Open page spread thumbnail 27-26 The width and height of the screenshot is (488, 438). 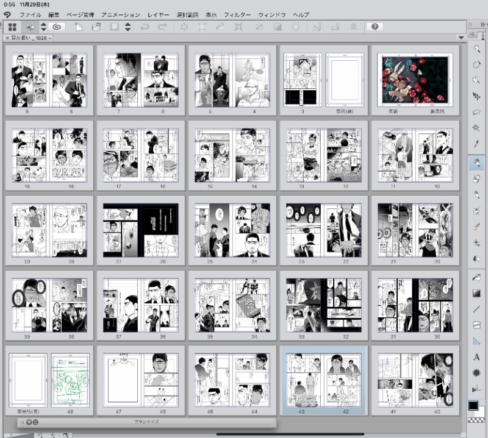tap(141, 230)
